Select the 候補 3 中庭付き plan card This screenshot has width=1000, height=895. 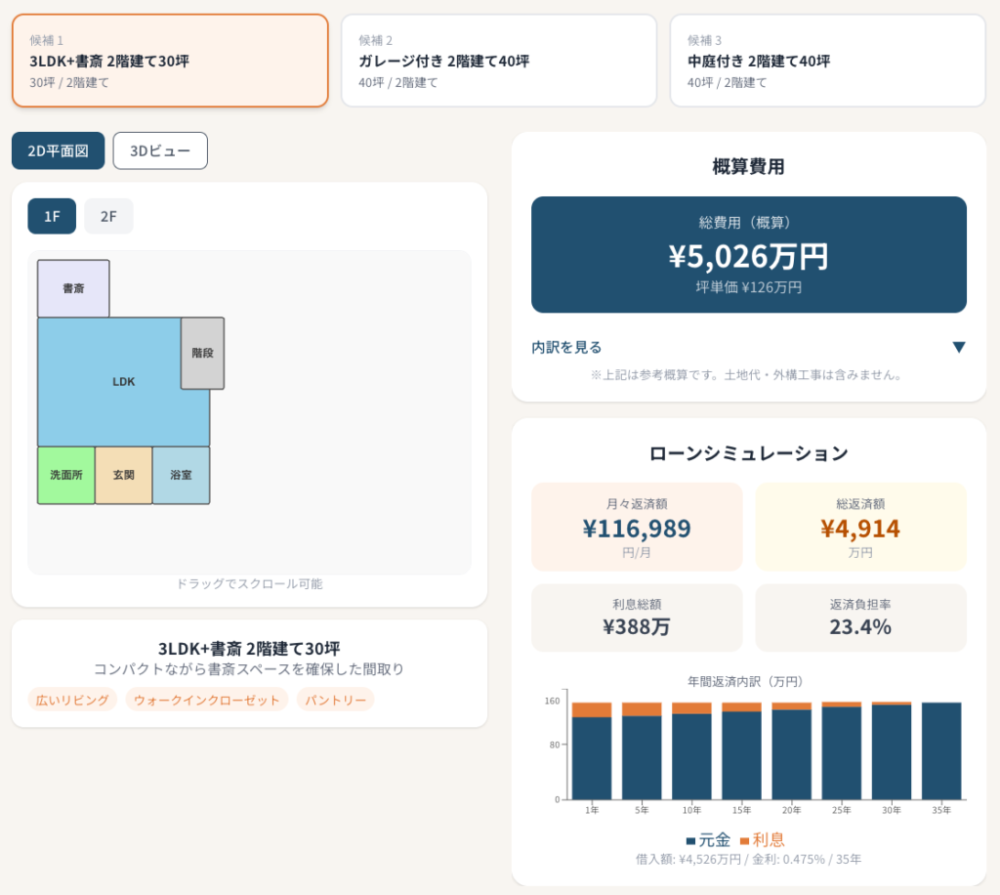(x=827, y=61)
